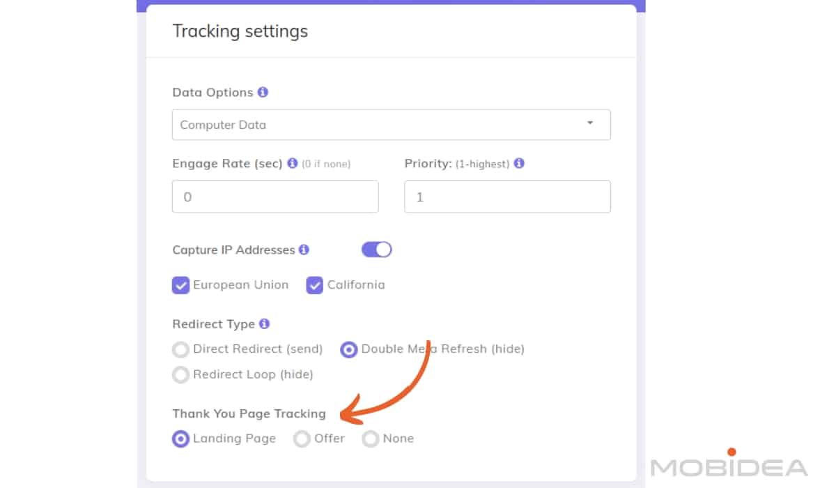Uncheck the California checkbox
836x488 pixels.
coord(315,285)
